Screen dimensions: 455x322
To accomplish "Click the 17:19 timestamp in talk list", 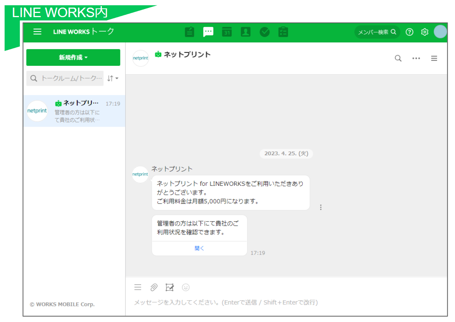I will [x=113, y=104].
